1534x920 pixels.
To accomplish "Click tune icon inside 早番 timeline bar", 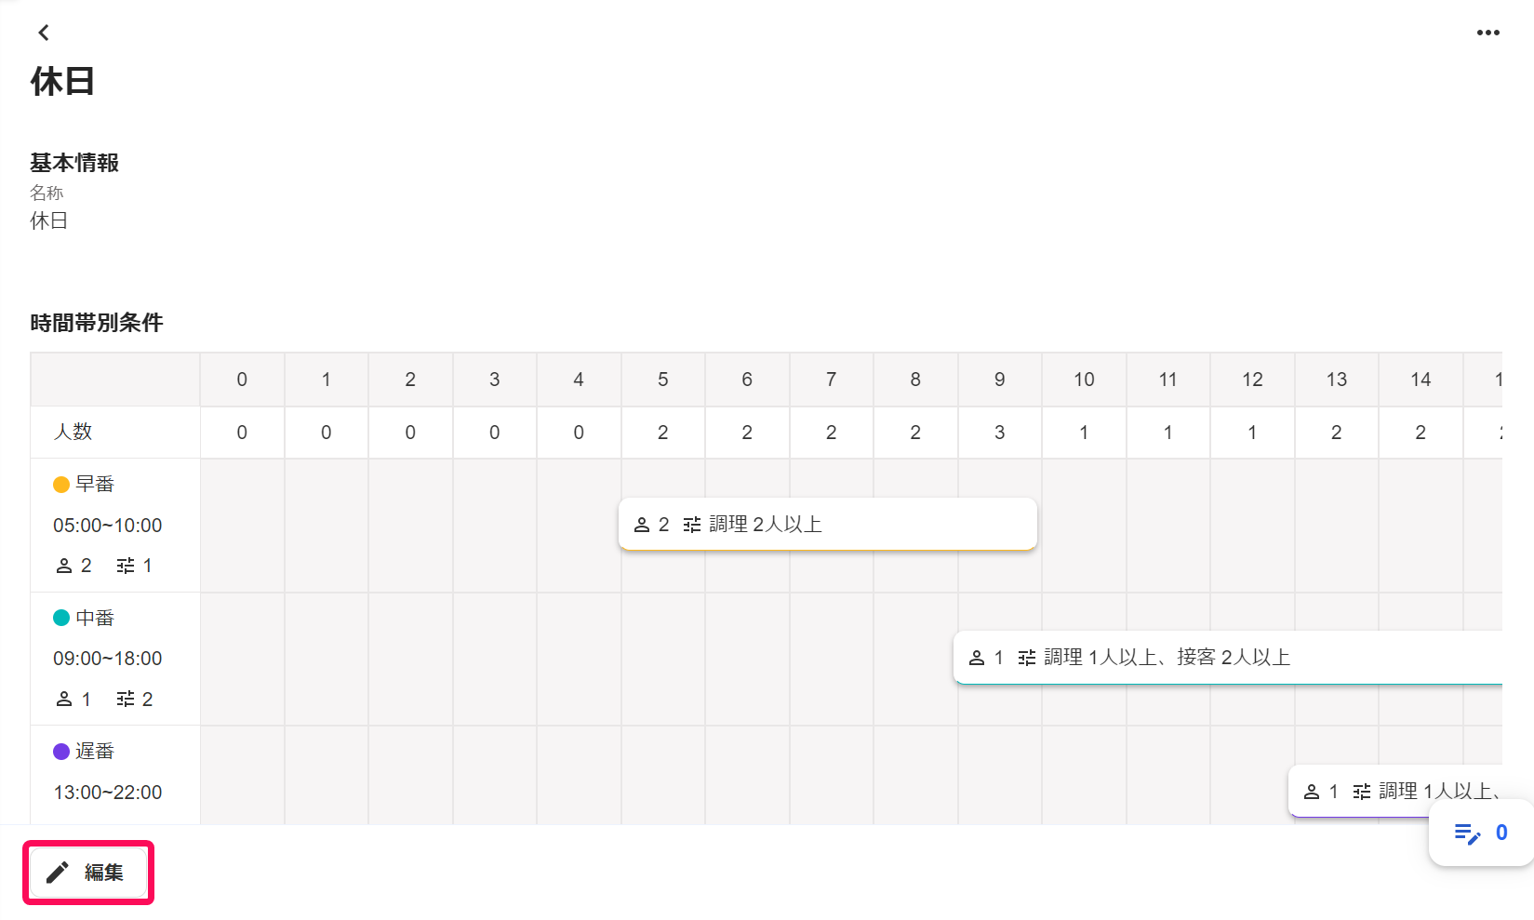I will [x=692, y=525].
